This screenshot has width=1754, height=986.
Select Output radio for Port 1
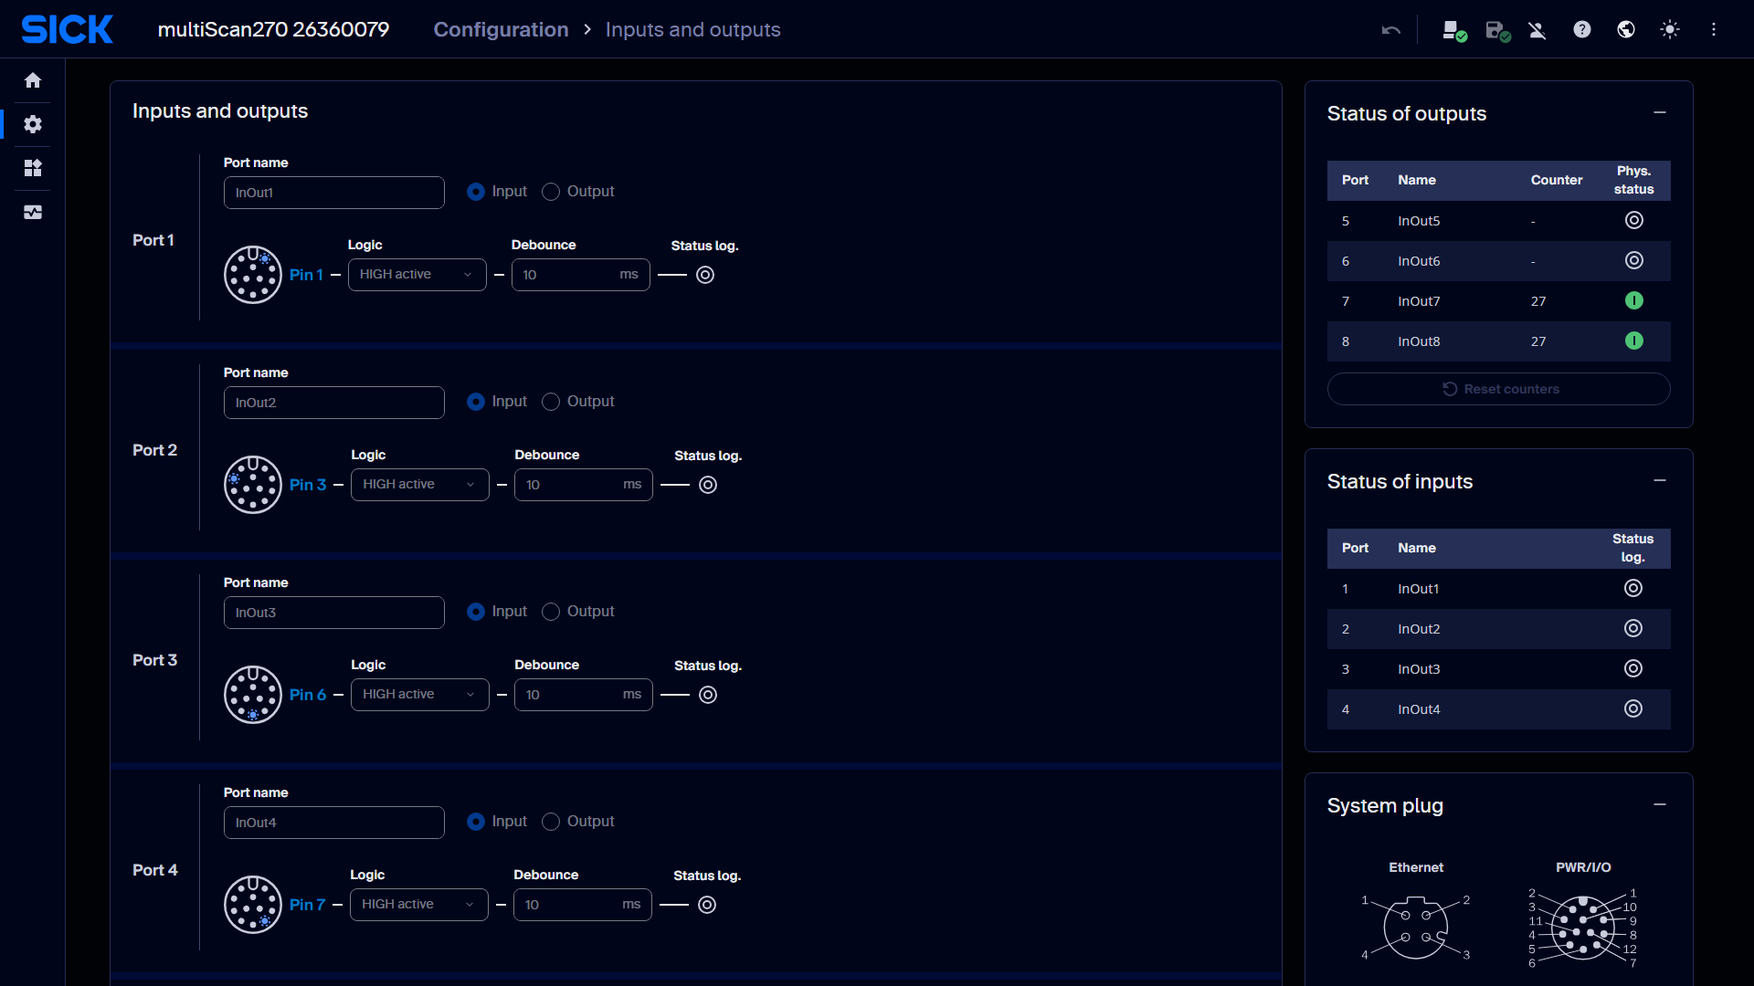point(551,192)
